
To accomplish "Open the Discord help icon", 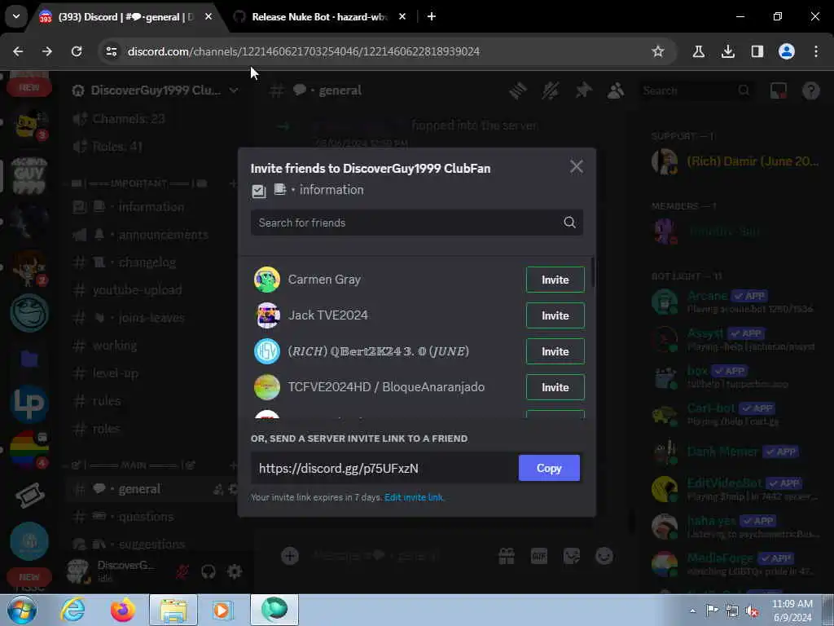I will [810, 90].
